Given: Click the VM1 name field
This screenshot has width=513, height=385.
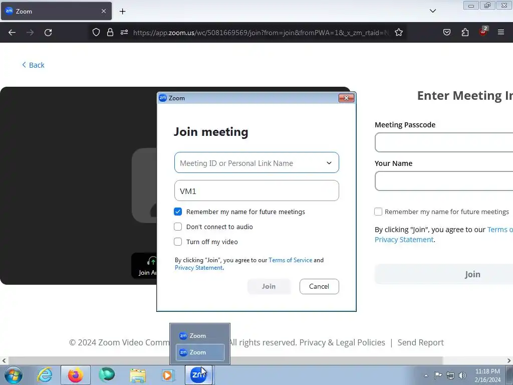Looking at the screenshot, I should (256, 191).
